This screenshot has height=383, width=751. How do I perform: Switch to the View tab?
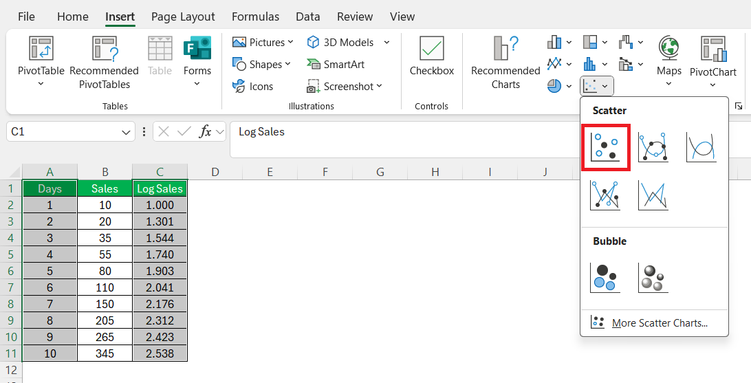(x=402, y=17)
